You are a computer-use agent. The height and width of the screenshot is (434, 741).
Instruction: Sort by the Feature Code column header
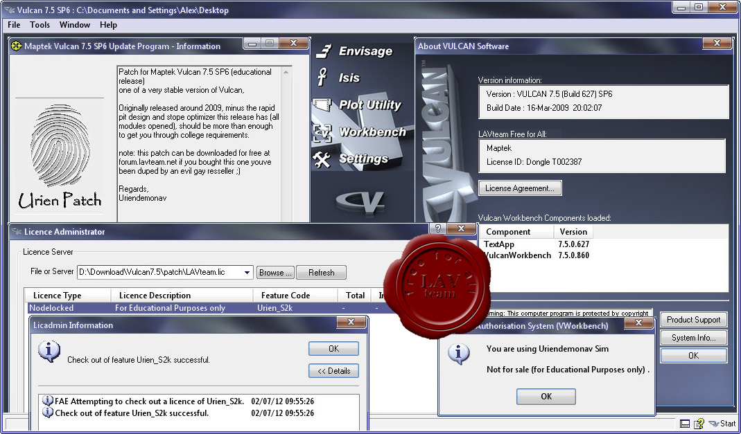point(295,296)
